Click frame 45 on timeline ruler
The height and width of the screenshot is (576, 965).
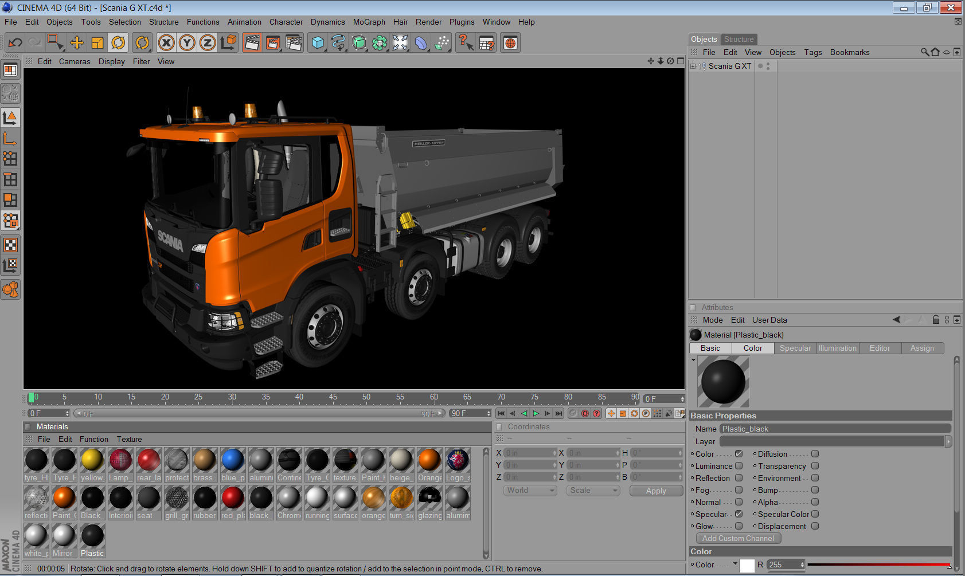pyautogui.click(x=333, y=397)
